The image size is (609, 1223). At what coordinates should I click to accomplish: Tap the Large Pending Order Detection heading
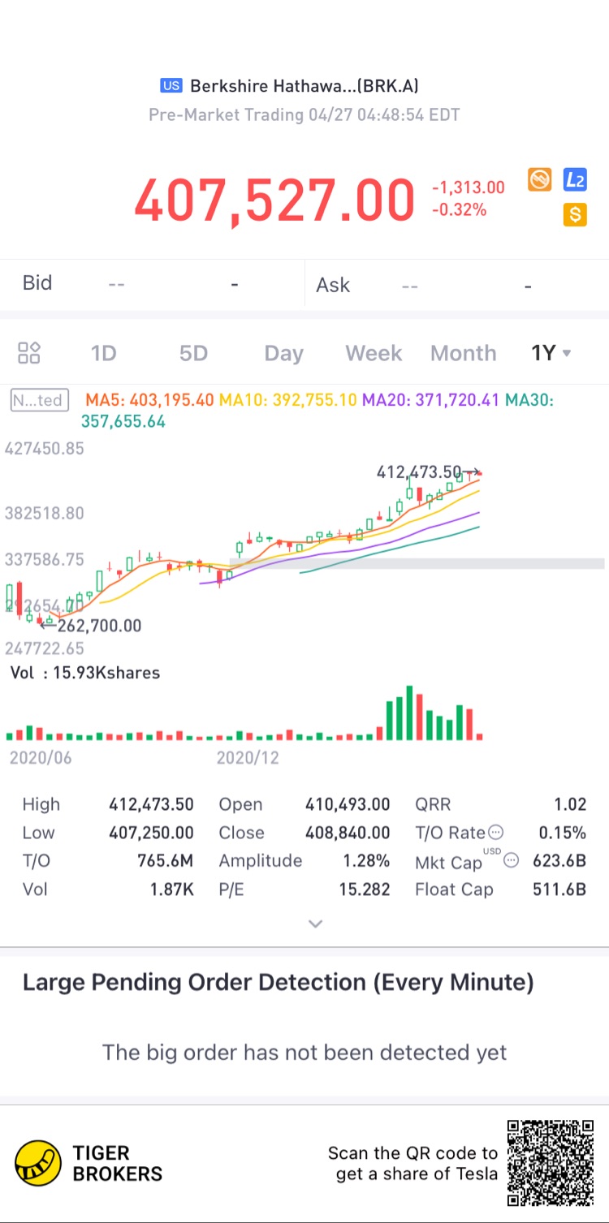tap(279, 983)
